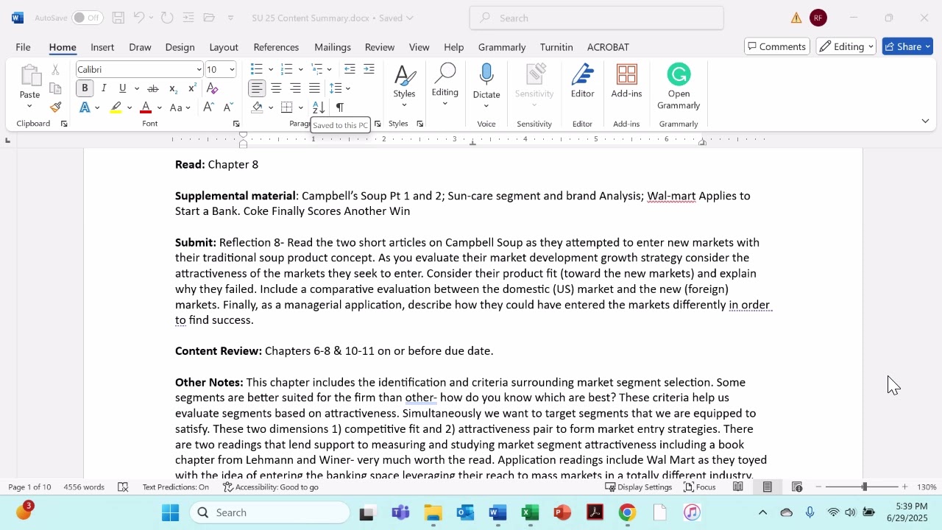Apply Text Effects with the blue A icon
This screenshot has width=942, height=530.
tap(85, 107)
